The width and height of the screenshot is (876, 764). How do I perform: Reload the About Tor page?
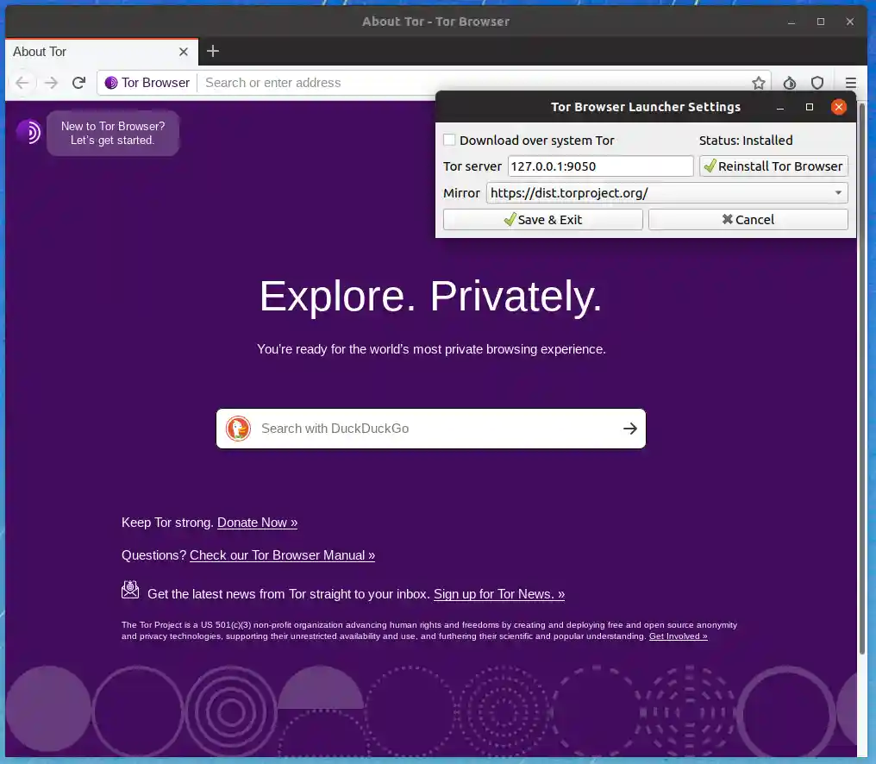pyautogui.click(x=78, y=83)
